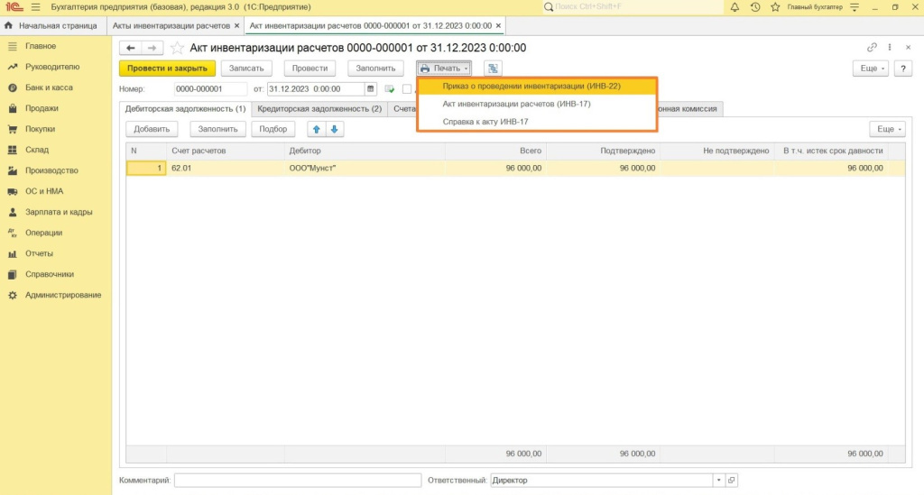Click the document date input field
This screenshot has width=924, height=495.
pos(316,89)
